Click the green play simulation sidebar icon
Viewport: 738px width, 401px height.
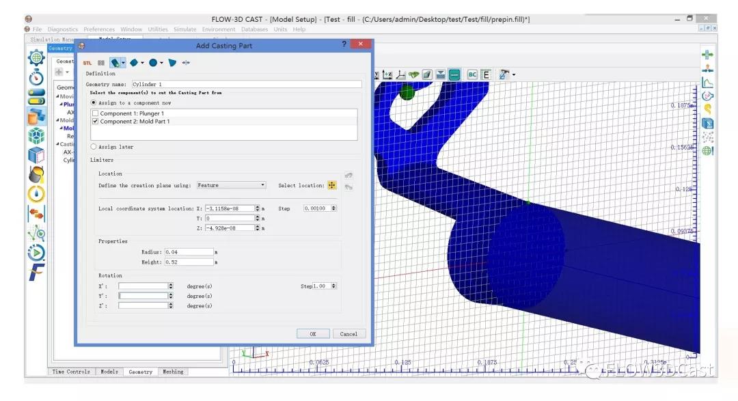pos(36,253)
